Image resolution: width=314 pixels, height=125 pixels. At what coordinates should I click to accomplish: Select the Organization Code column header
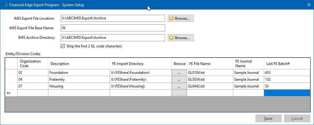pos(33,64)
